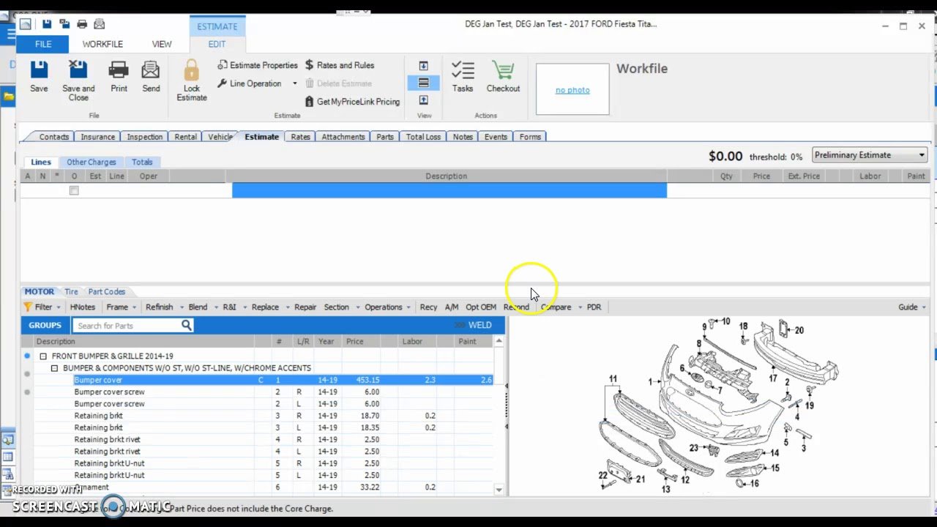Click the Repair toolbar button
This screenshot has width=937, height=527.
click(x=305, y=307)
